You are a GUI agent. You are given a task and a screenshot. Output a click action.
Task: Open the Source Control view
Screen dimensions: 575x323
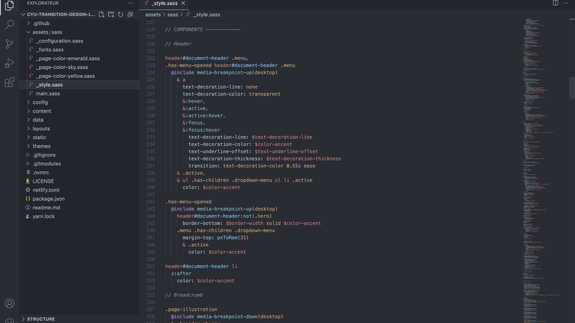click(9, 44)
